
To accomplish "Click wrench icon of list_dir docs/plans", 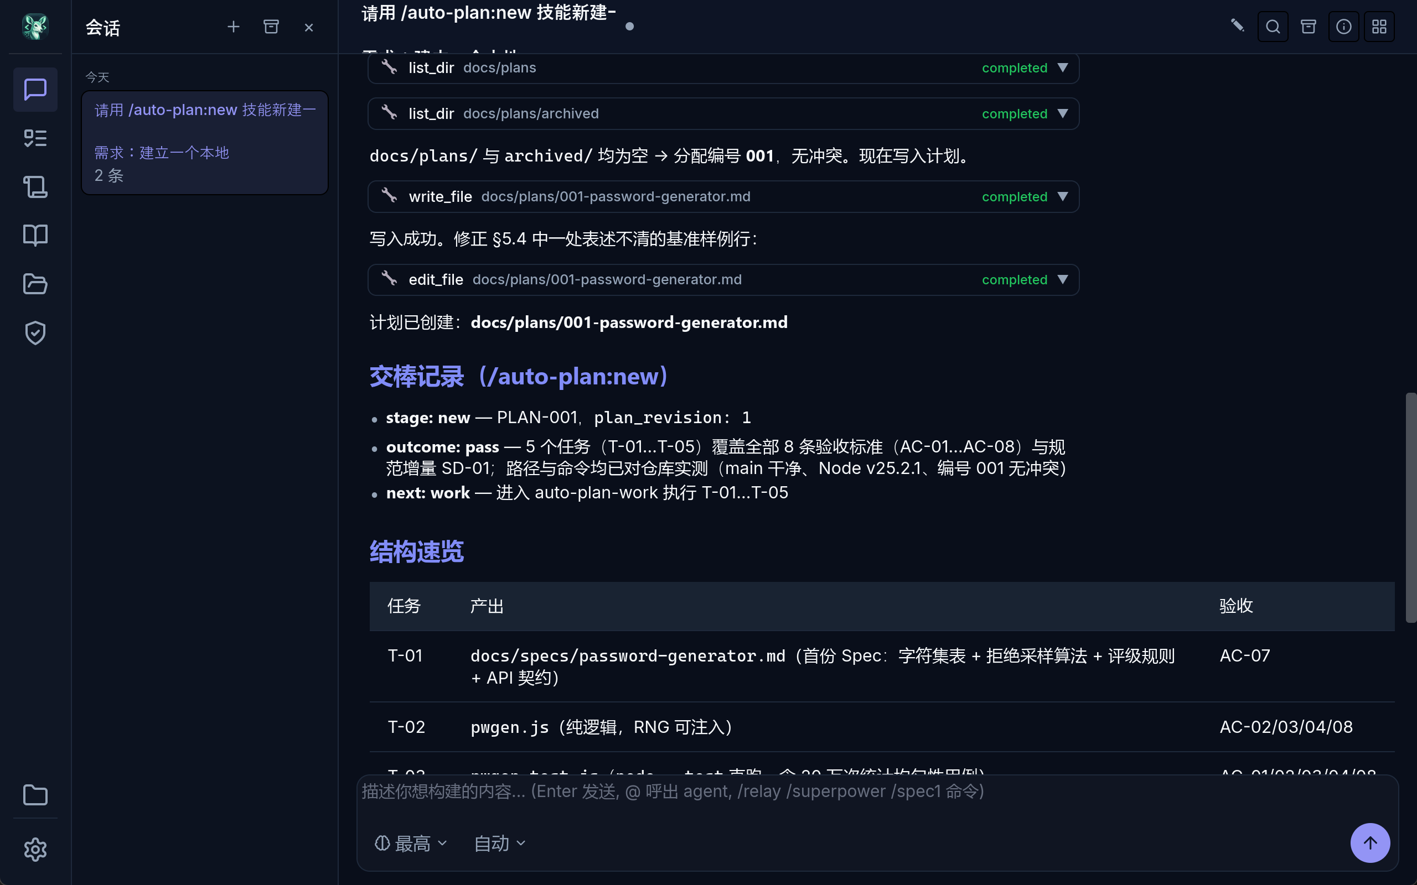I will 389,67.
